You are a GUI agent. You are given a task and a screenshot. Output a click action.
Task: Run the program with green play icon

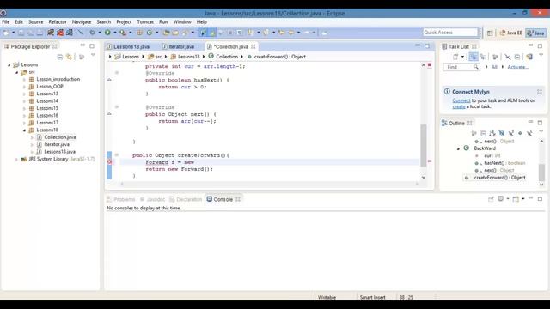click(107, 33)
